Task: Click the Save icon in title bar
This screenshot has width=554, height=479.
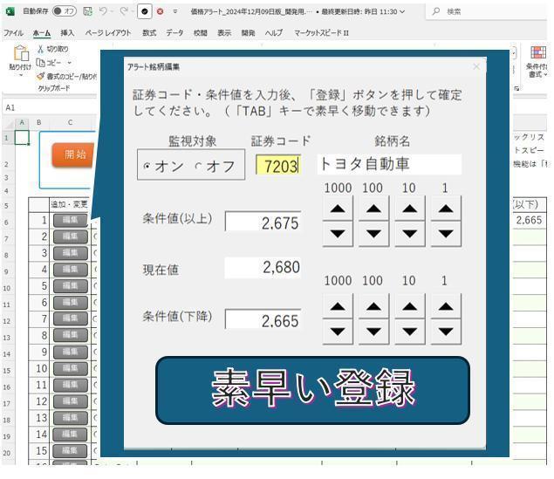Action: coord(87,11)
